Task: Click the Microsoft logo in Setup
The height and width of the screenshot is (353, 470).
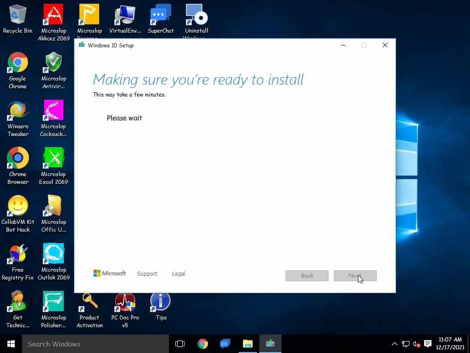Action: [110, 273]
